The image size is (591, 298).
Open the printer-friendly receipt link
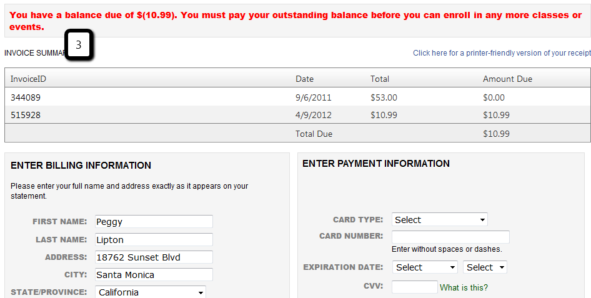pyautogui.click(x=502, y=53)
